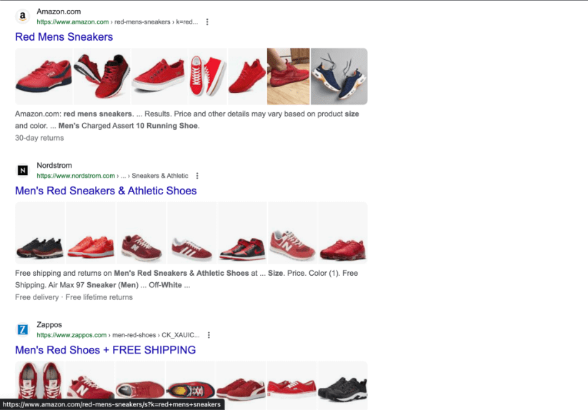The image size is (588, 410).
Task: Select Amazon red shoe on wooden floor thumbnail
Action: 289,76
